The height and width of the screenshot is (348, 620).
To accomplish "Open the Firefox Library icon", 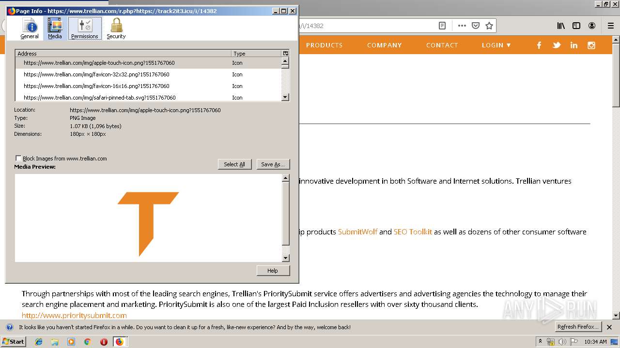I will pos(561,26).
